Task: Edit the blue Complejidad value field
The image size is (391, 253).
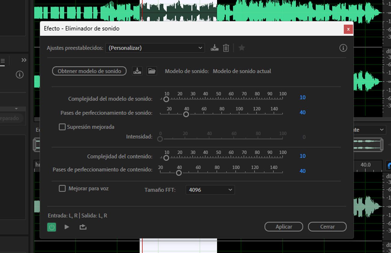Action: [x=302, y=97]
